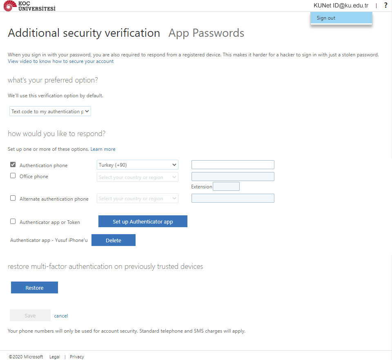Viewport: 392px width, 360px height.
Task: Open the preferred verification option dropdown
Action: click(x=50, y=112)
